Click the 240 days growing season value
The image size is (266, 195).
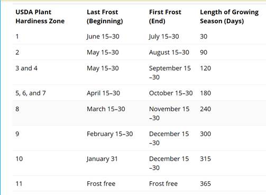[205, 109]
